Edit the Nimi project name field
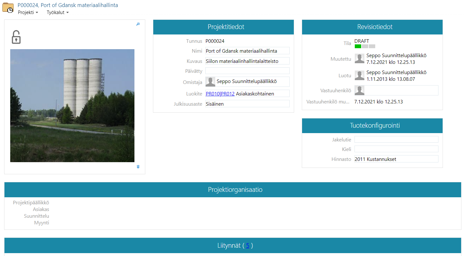The height and width of the screenshot is (256, 464). click(x=247, y=51)
